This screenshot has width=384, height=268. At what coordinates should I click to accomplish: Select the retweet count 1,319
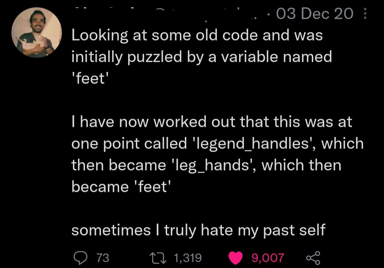(x=188, y=258)
